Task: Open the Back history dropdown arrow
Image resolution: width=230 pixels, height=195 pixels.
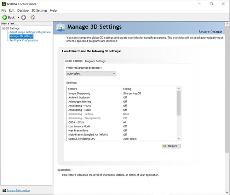Action: (18, 17)
